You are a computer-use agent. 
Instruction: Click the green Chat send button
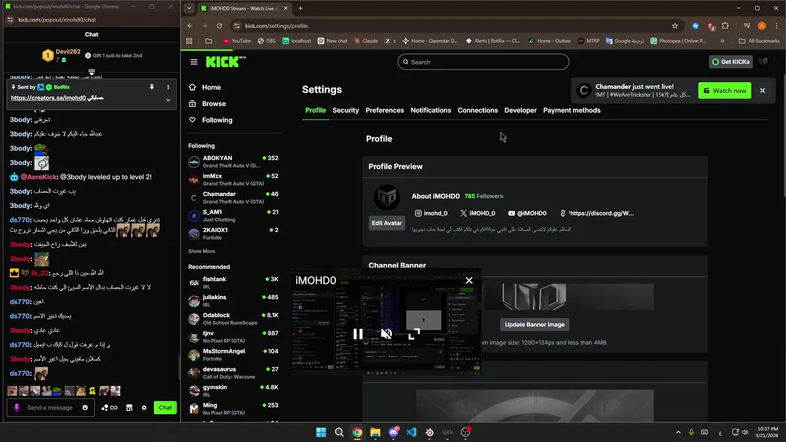[x=165, y=408]
